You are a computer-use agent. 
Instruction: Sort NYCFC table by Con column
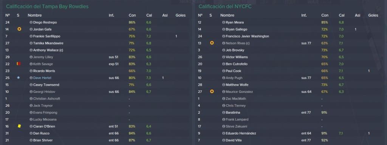coord(325,15)
